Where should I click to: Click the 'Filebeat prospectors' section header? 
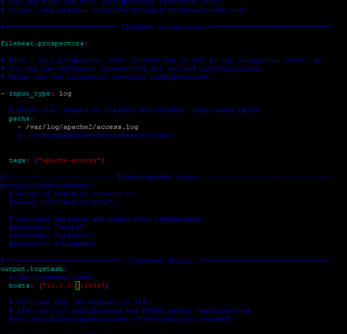point(163,27)
